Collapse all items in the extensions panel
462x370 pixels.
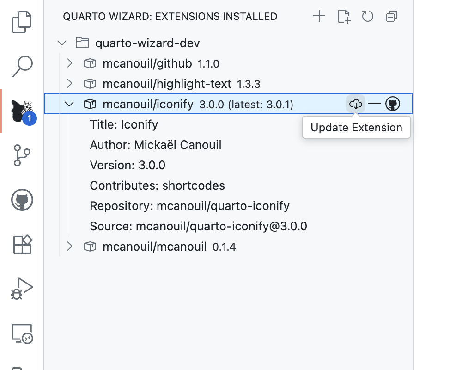[x=392, y=16]
